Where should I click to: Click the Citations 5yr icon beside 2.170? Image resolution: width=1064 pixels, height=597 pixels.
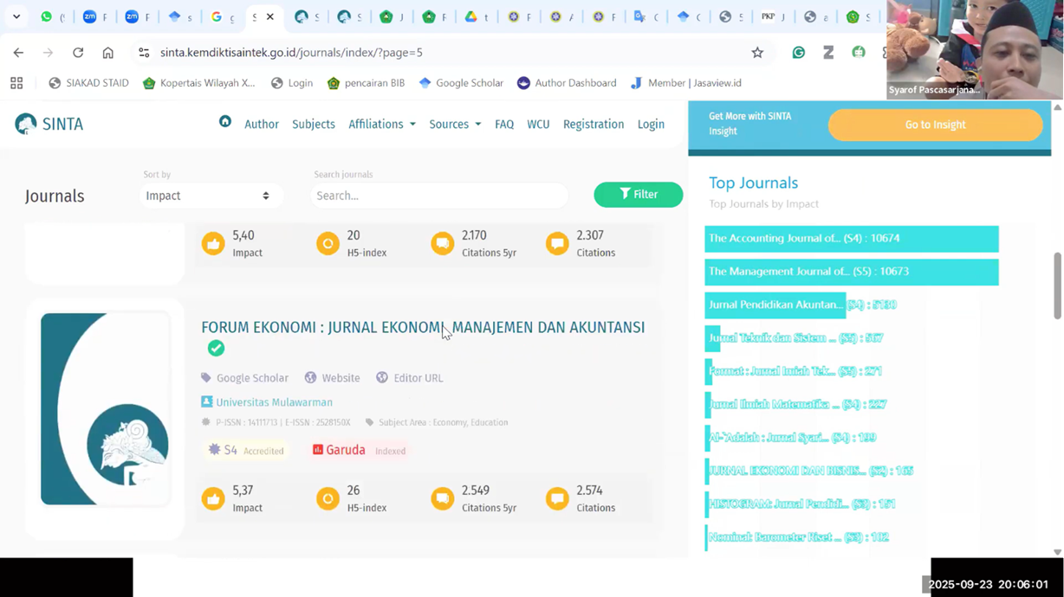443,243
